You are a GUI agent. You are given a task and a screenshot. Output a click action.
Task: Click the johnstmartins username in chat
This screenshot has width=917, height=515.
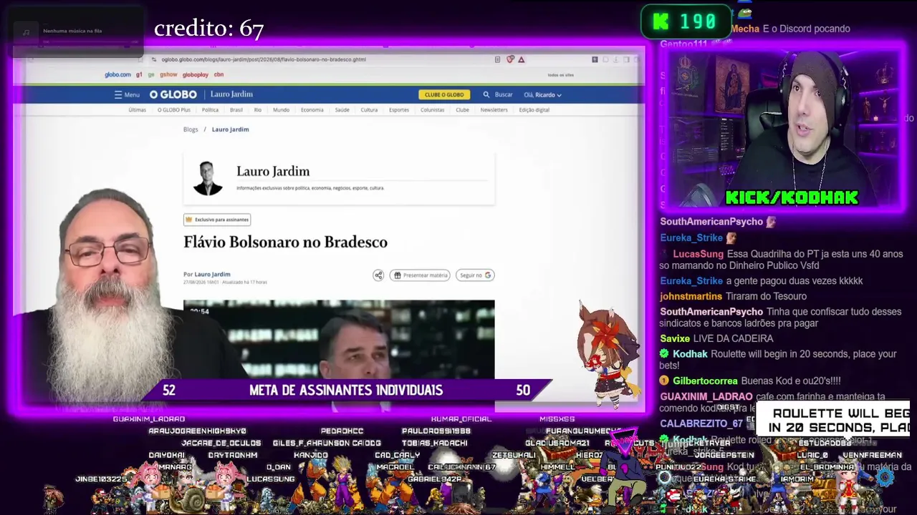click(x=691, y=296)
